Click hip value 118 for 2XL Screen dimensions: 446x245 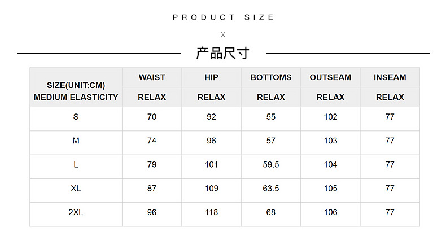pos(211,212)
